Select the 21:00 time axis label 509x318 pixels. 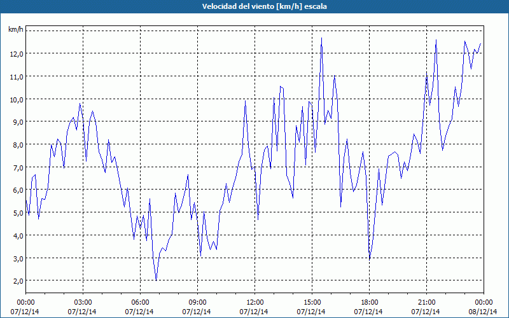pyautogui.click(x=426, y=303)
